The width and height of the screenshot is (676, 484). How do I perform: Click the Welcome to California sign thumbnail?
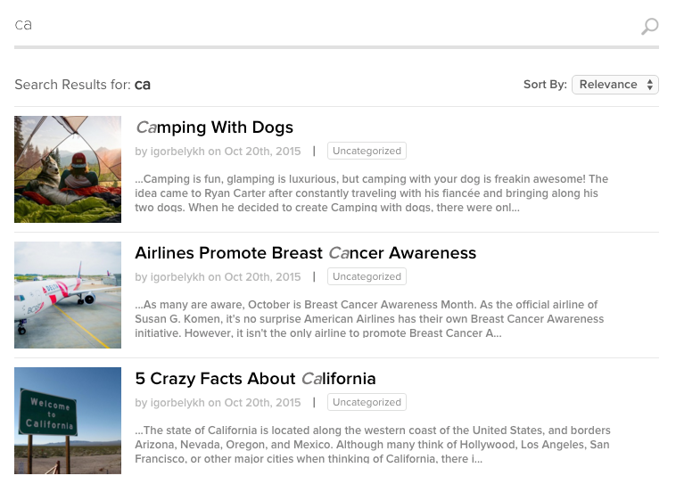click(x=68, y=421)
